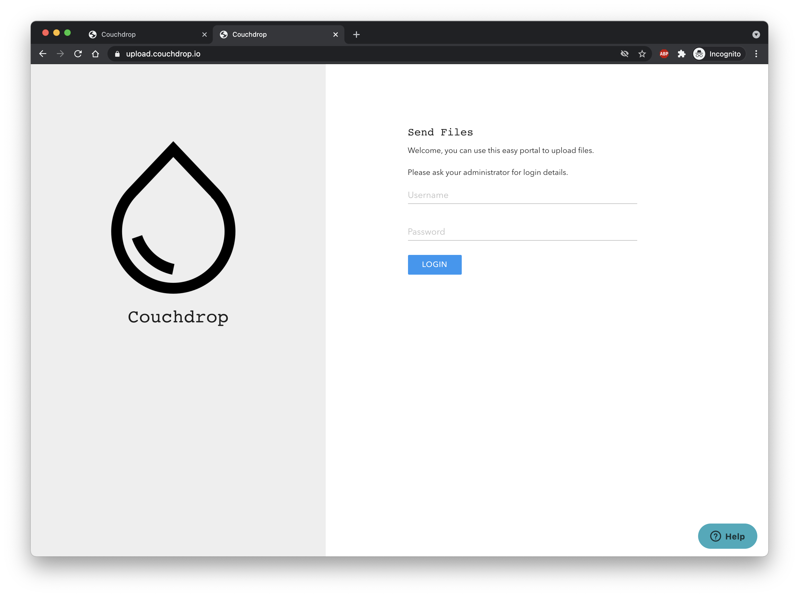The image size is (799, 597).
Task: Open the Extensions puzzle icon
Action: [x=681, y=54]
